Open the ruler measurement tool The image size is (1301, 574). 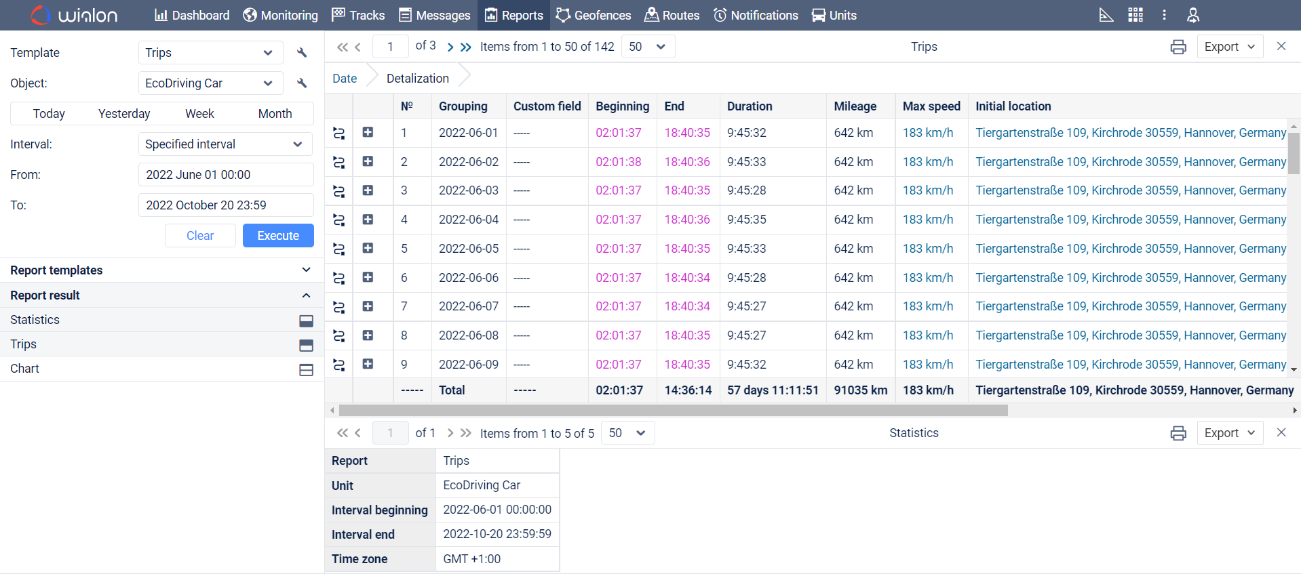point(1106,15)
